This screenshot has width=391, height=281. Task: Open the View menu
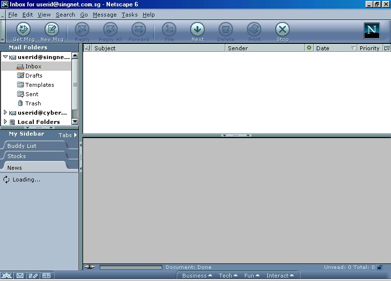click(44, 15)
